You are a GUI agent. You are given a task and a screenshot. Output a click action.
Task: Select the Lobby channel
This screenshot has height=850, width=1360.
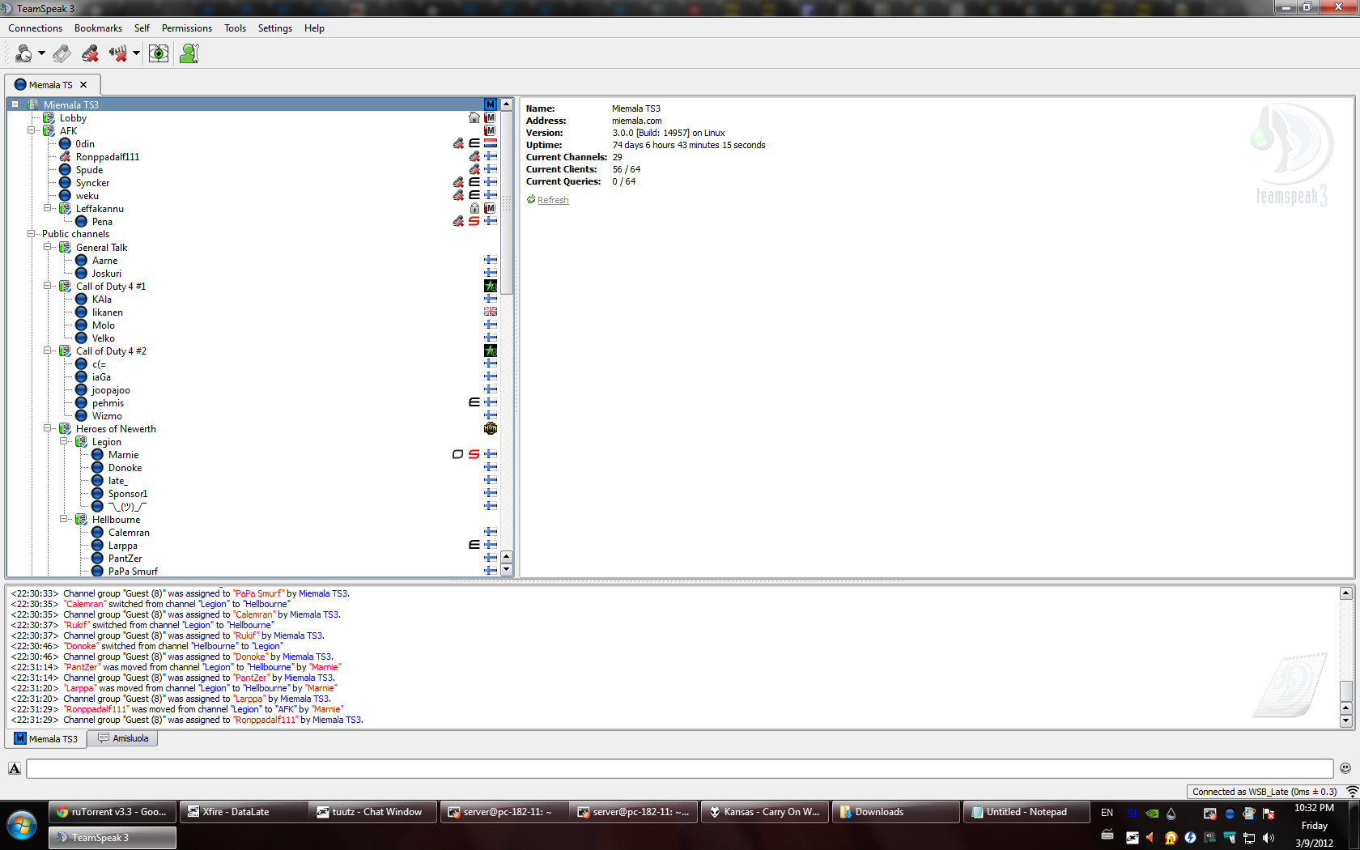coord(73,118)
